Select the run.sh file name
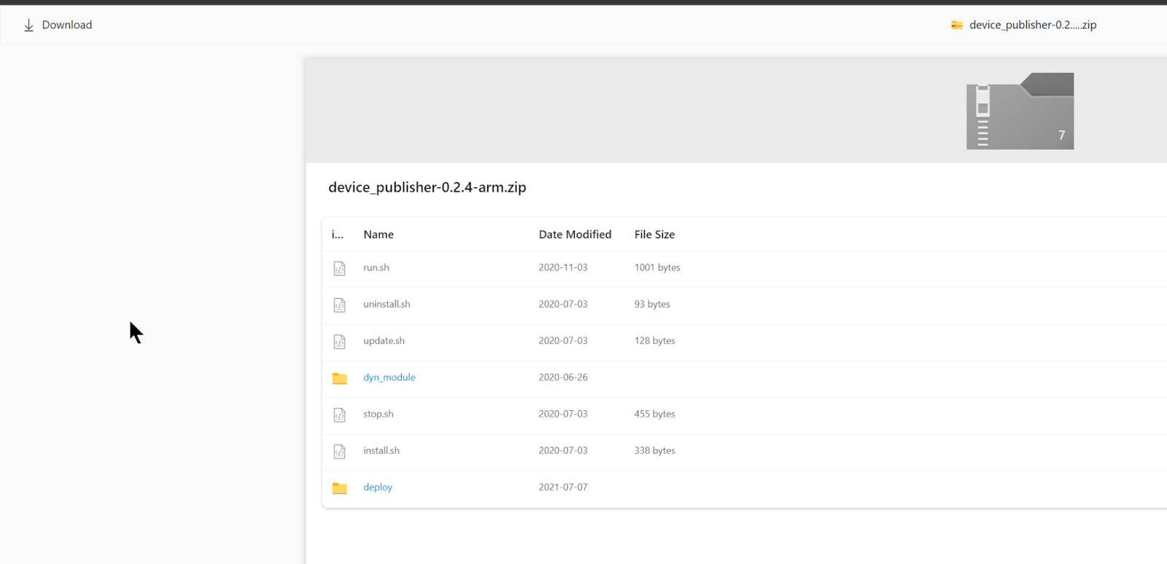 pos(376,267)
